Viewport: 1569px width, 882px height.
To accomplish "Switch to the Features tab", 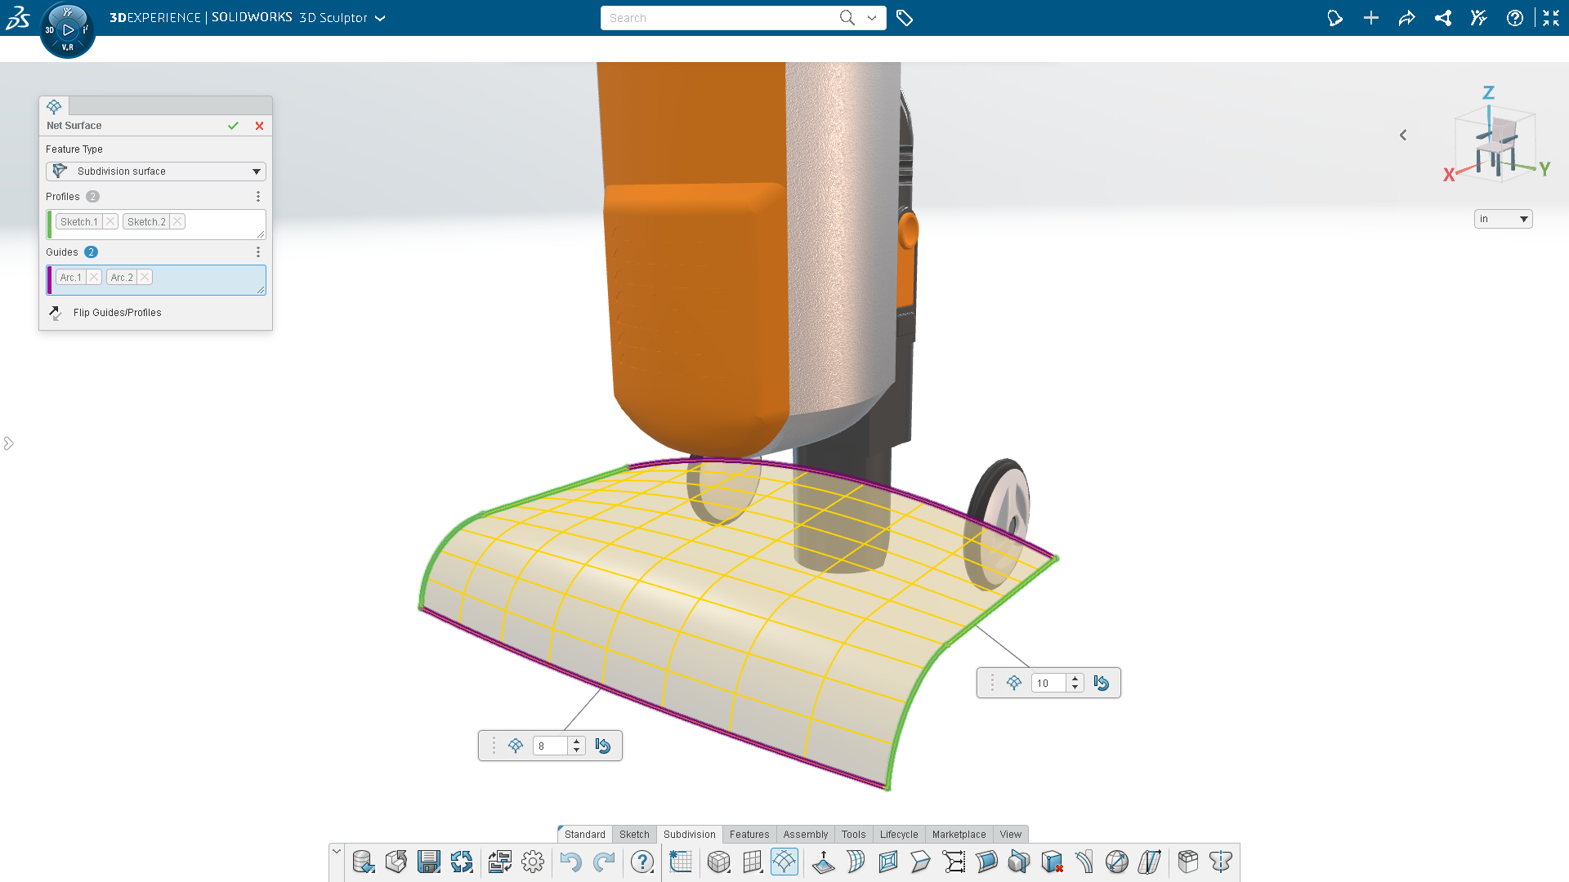I will coord(749,834).
